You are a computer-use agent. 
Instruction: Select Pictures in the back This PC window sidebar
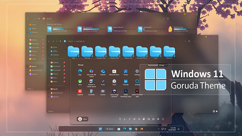(33, 51)
